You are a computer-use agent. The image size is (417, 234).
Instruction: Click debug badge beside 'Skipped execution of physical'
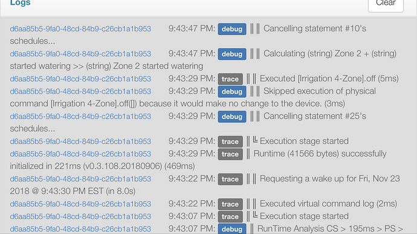232,91
